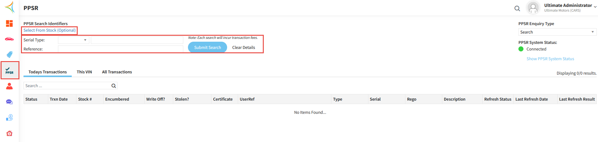Open the blue price tag sidebar icon

tap(9, 55)
